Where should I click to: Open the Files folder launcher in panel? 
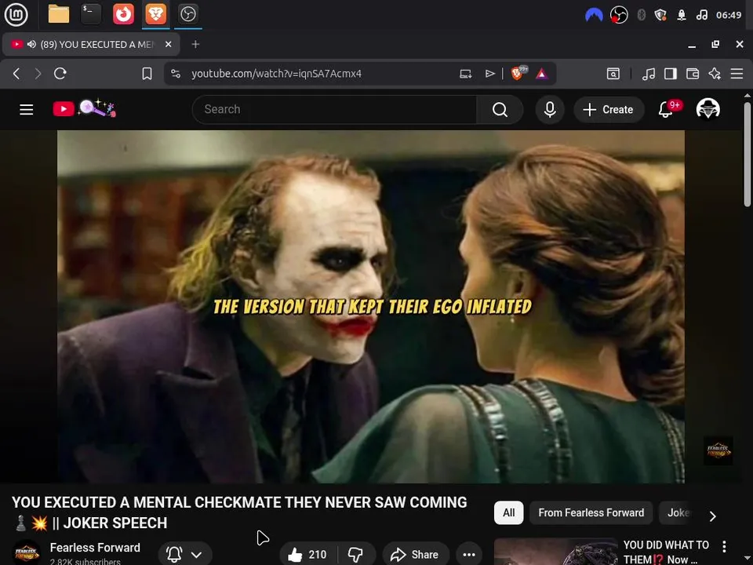point(59,14)
